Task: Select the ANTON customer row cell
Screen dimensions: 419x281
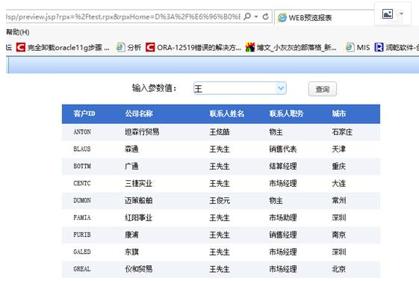Action: tap(82, 132)
